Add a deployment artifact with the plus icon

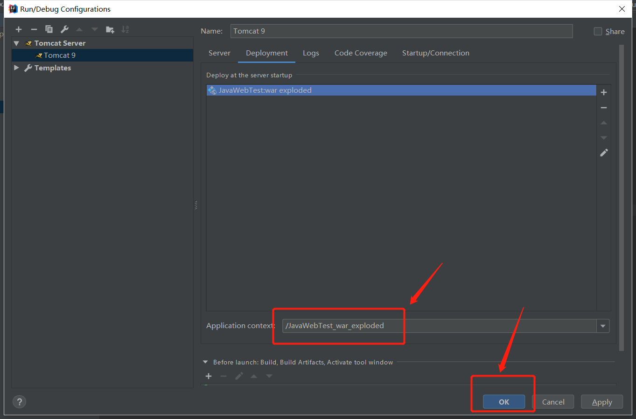pyautogui.click(x=603, y=92)
